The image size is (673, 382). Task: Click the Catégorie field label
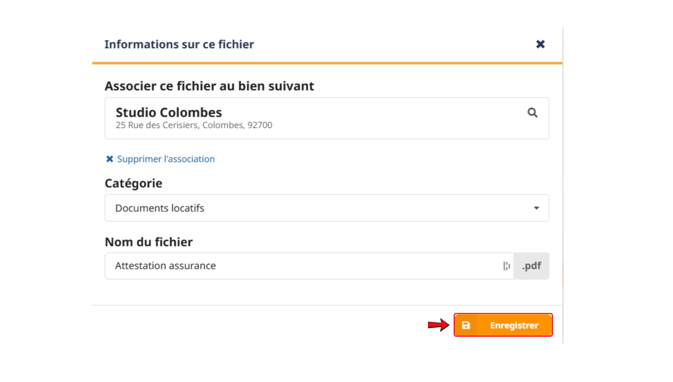point(133,183)
